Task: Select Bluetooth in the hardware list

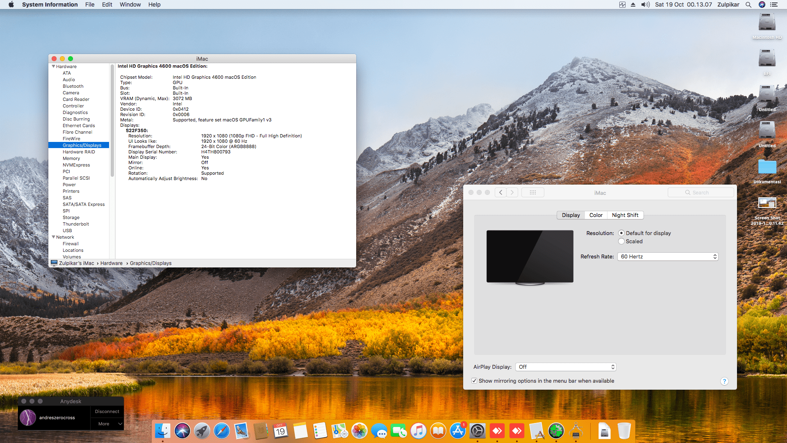Action: coord(73,86)
